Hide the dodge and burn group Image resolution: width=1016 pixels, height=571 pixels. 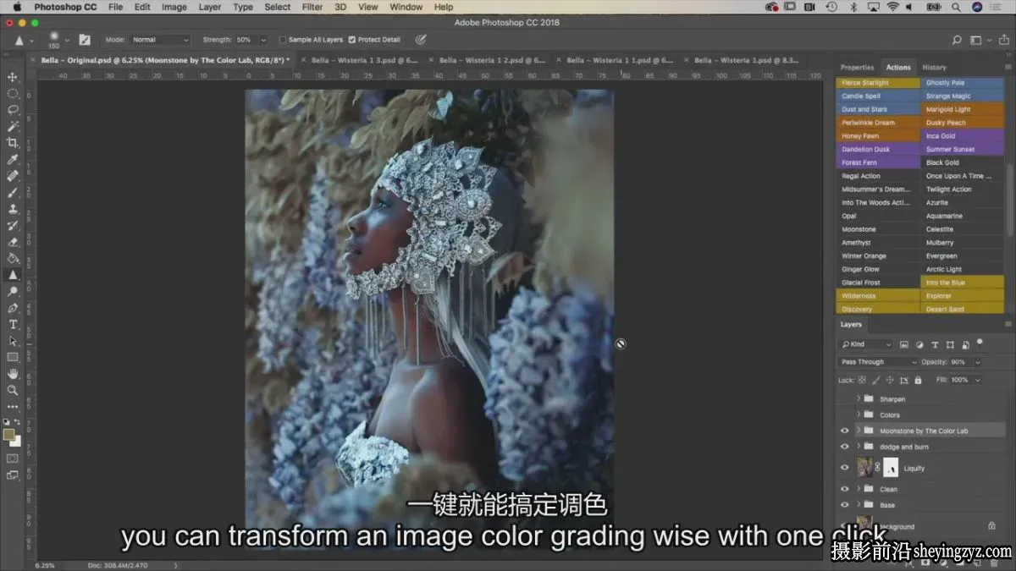[844, 447]
